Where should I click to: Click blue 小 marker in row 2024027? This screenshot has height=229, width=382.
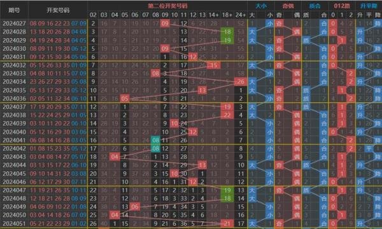click(269, 23)
